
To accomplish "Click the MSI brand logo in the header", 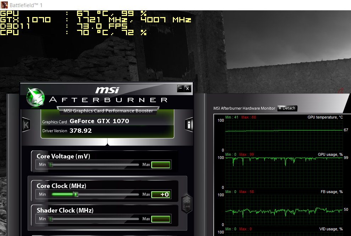I will tap(108, 90).
